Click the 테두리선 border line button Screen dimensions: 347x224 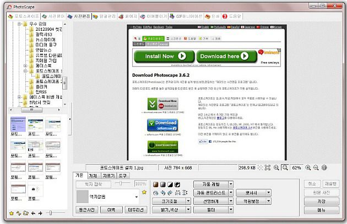[x=136, y=210]
